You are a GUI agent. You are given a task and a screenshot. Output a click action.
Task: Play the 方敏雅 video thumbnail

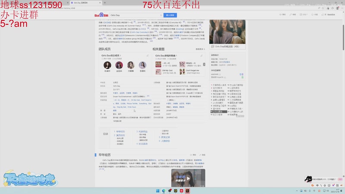click(x=188, y=178)
